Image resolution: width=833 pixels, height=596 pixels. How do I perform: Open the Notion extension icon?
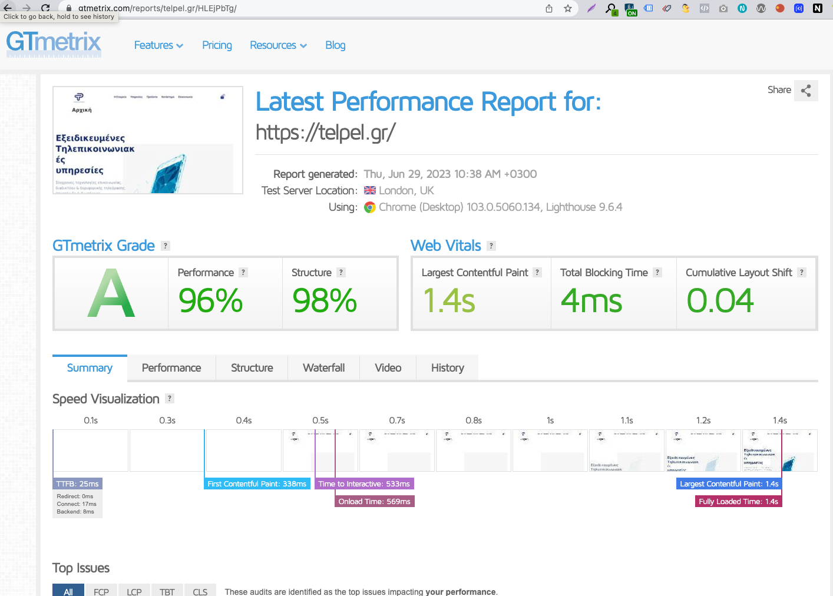point(818,8)
